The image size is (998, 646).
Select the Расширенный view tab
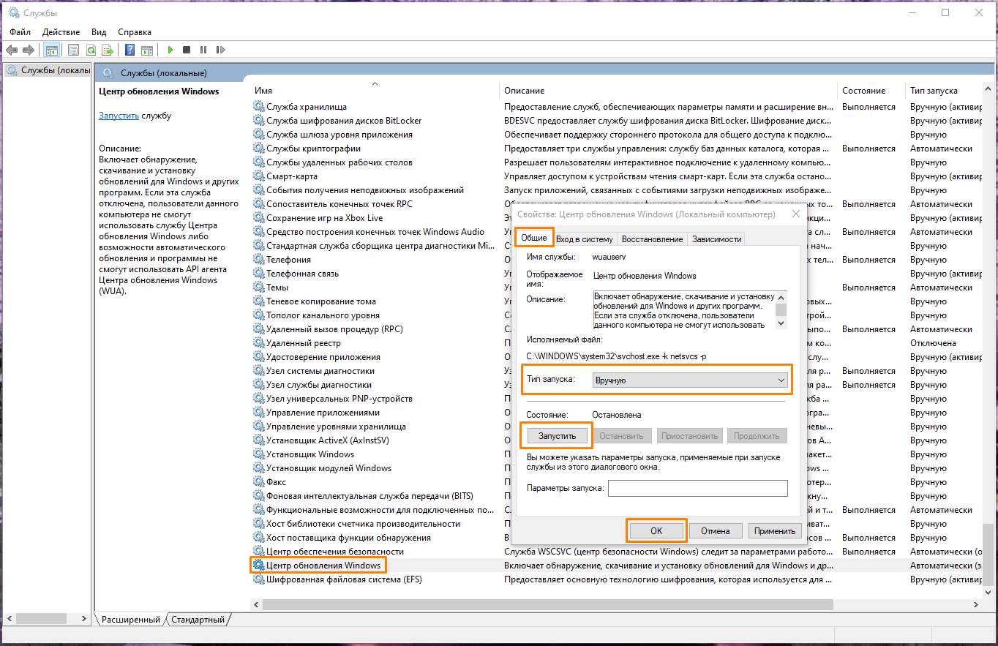click(131, 620)
